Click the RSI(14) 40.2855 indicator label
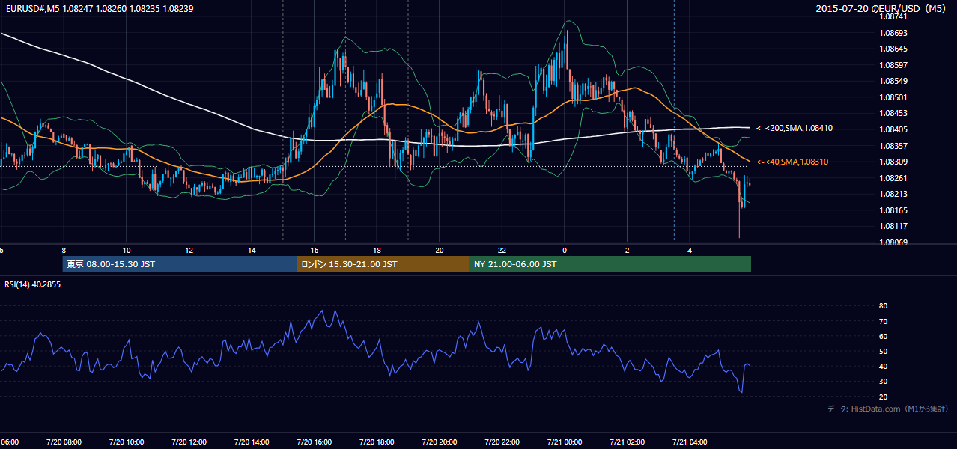Viewport: 957px width, 449px height. pos(33,284)
